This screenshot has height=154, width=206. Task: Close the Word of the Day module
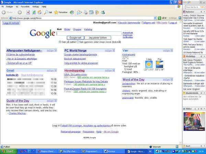click(x=172, y=79)
